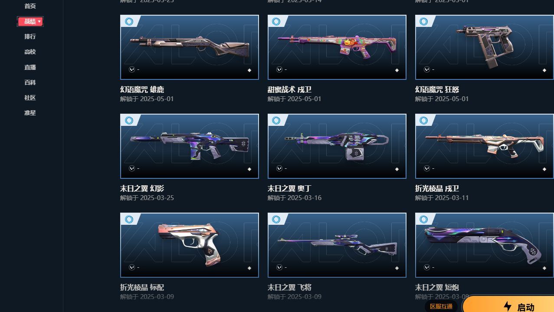Open the 百科 sidebar entry

point(30,82)
